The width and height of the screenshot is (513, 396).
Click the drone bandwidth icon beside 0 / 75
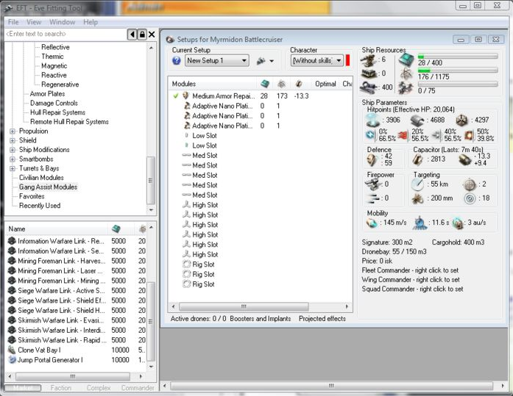tap(406, 88)
